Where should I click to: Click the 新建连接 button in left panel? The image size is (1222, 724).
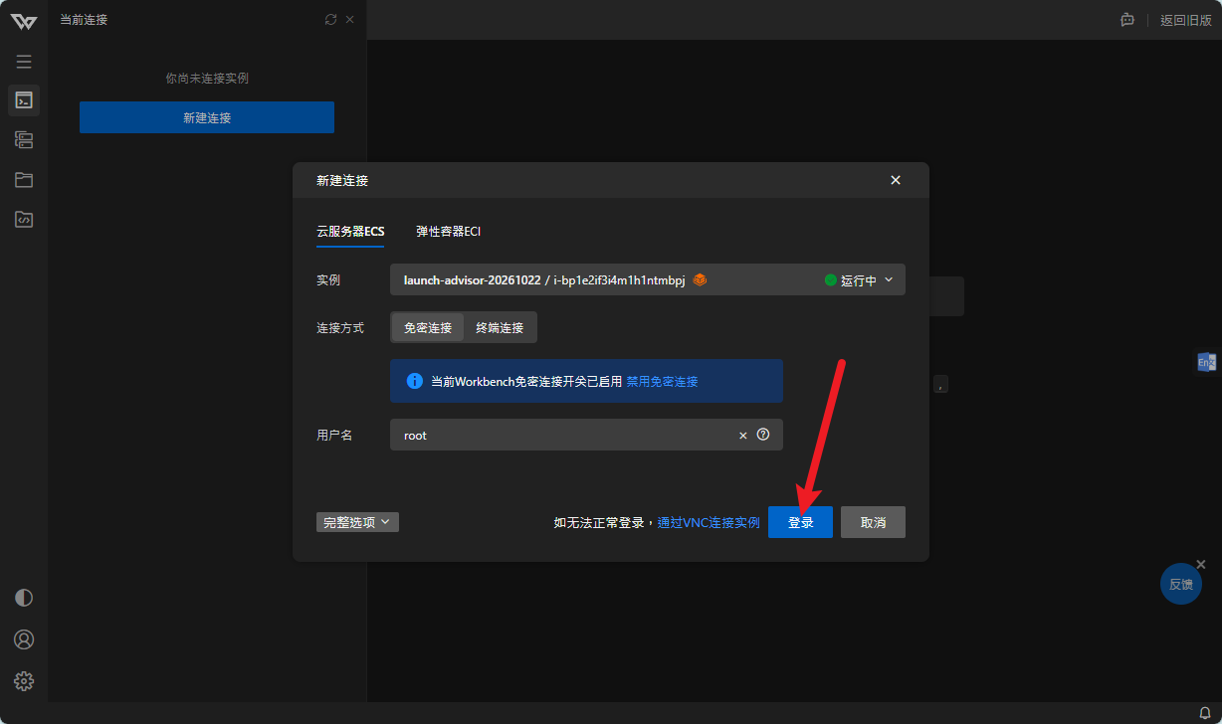point(207,117)
